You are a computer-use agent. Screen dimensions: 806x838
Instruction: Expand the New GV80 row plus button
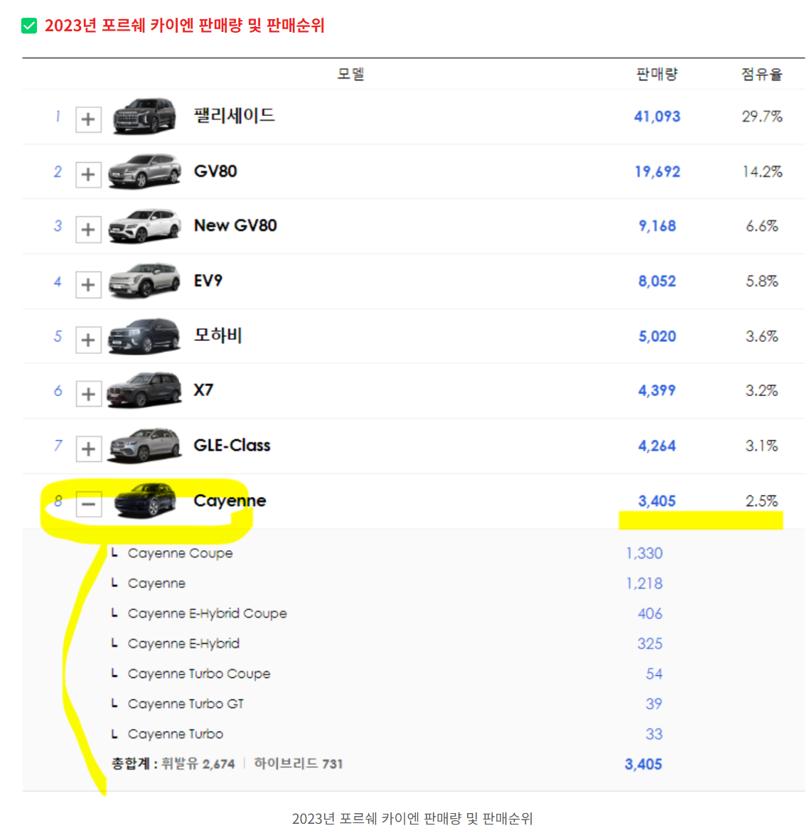point(88,230)
